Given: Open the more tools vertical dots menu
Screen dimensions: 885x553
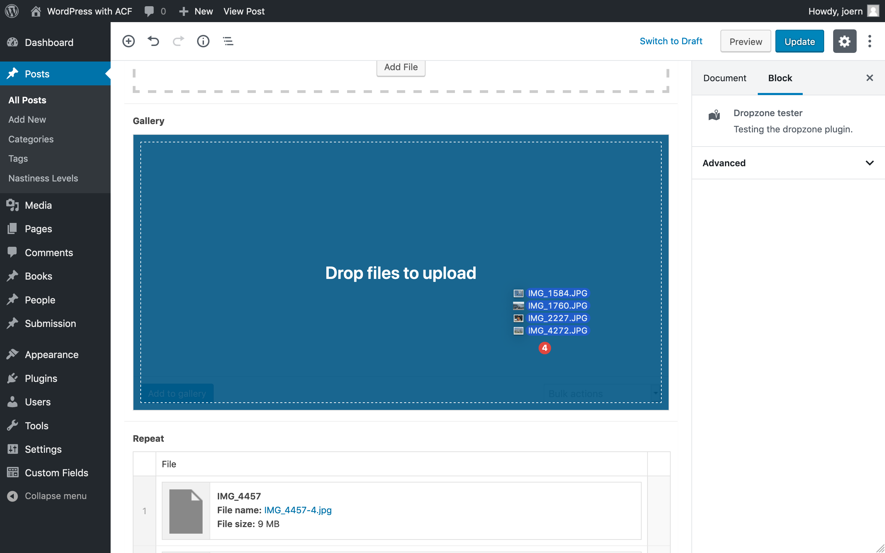Looking at the screenshot, I should coord(870,41).
